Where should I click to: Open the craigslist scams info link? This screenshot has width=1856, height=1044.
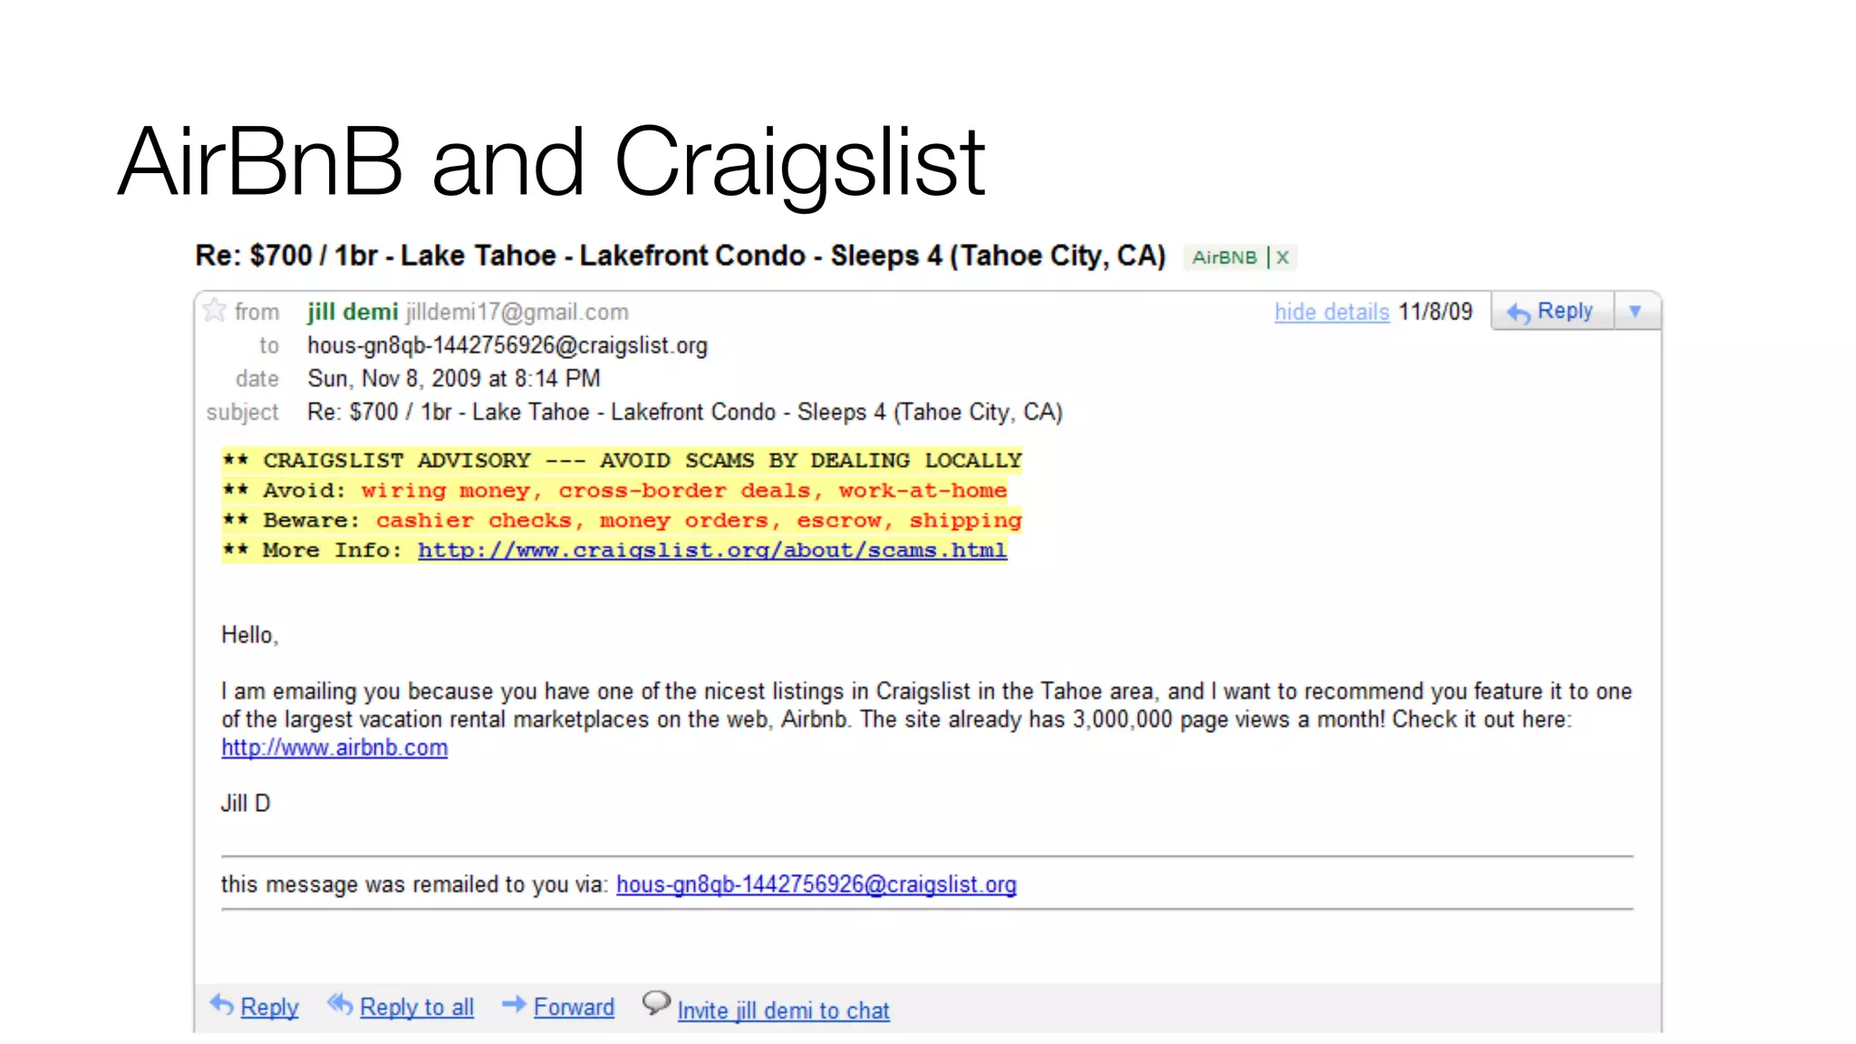pyautogui.click(x=712, y=550)
